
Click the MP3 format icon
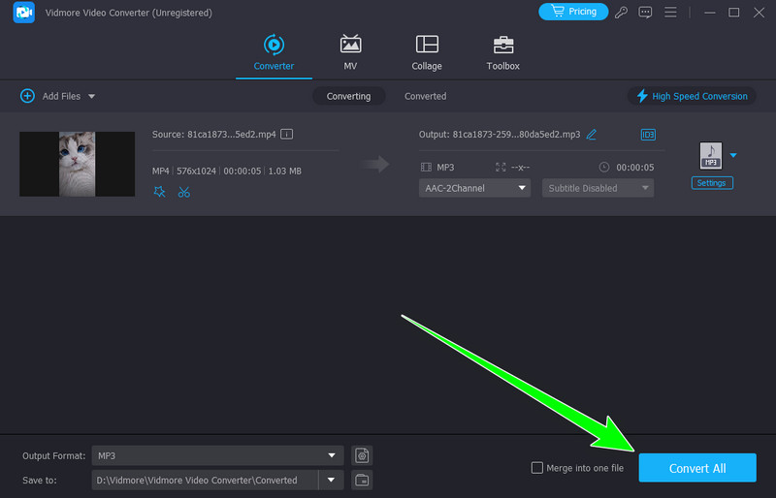pyautogui.click(x=710, y=155)
